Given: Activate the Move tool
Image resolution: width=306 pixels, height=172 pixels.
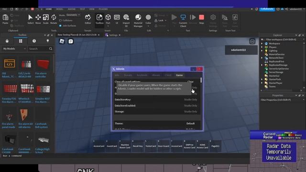Looking at the screenshot, I should [x=38, y=19].
